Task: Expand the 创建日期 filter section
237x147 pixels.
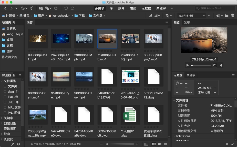Action: 2,123
